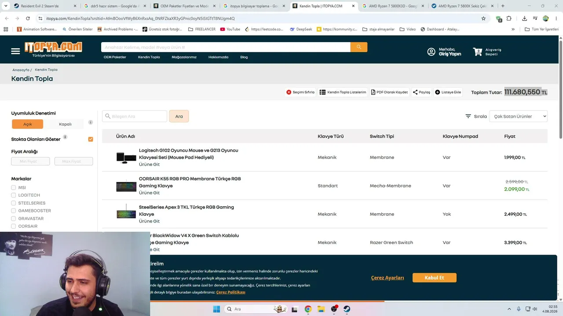Click the PDF Olarak Kaydet button

389,92
